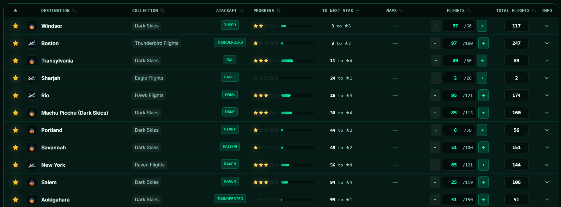Click the progress bar for Transylvania
561x207 pixels.
pos(298,61)
